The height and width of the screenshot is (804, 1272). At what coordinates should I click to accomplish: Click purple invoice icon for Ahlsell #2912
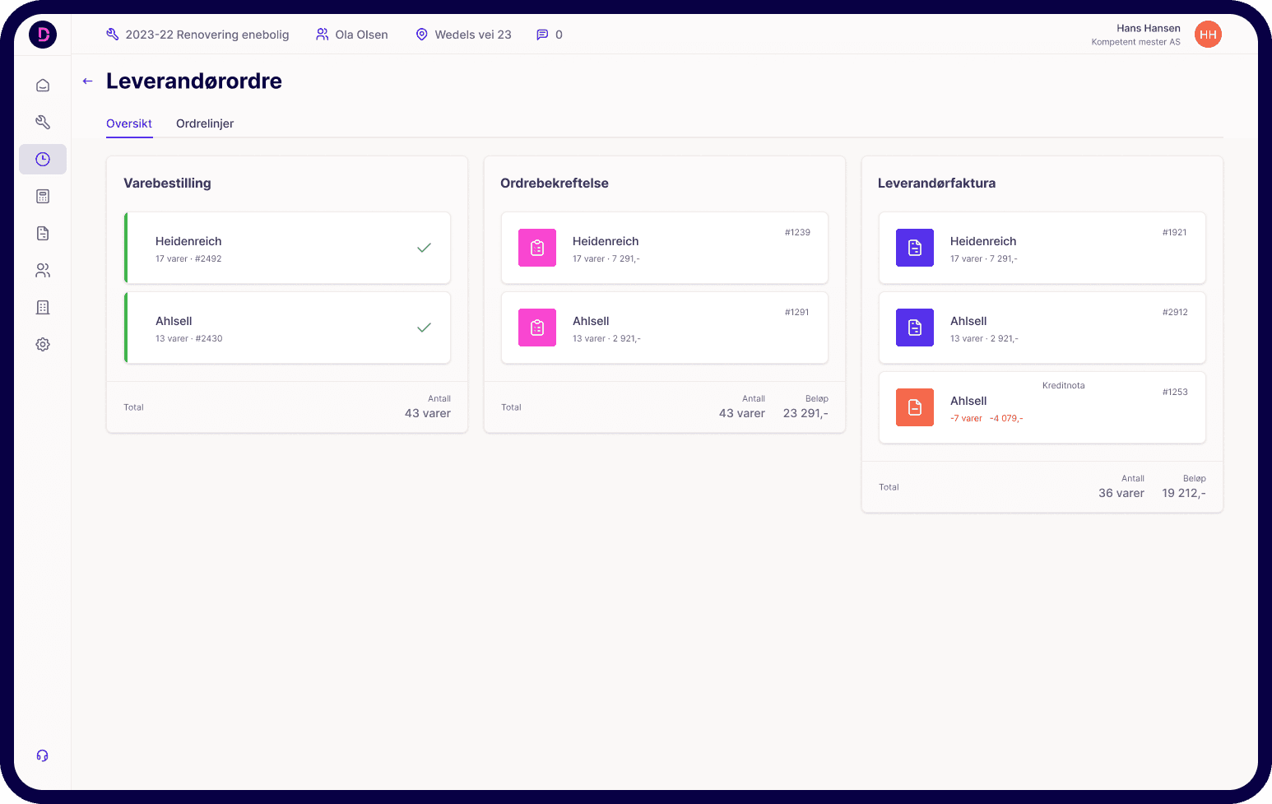[x=915, y=328]
